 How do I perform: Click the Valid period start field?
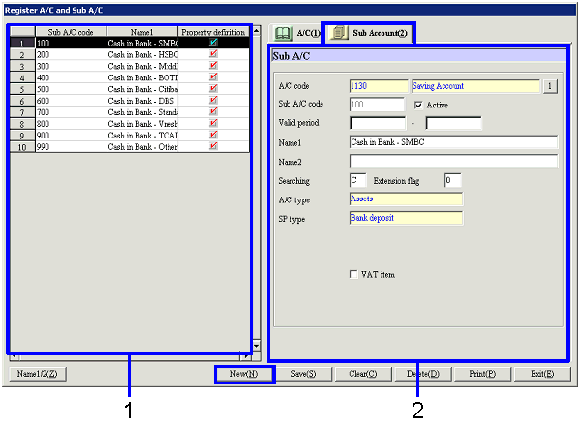coord(377,123)
